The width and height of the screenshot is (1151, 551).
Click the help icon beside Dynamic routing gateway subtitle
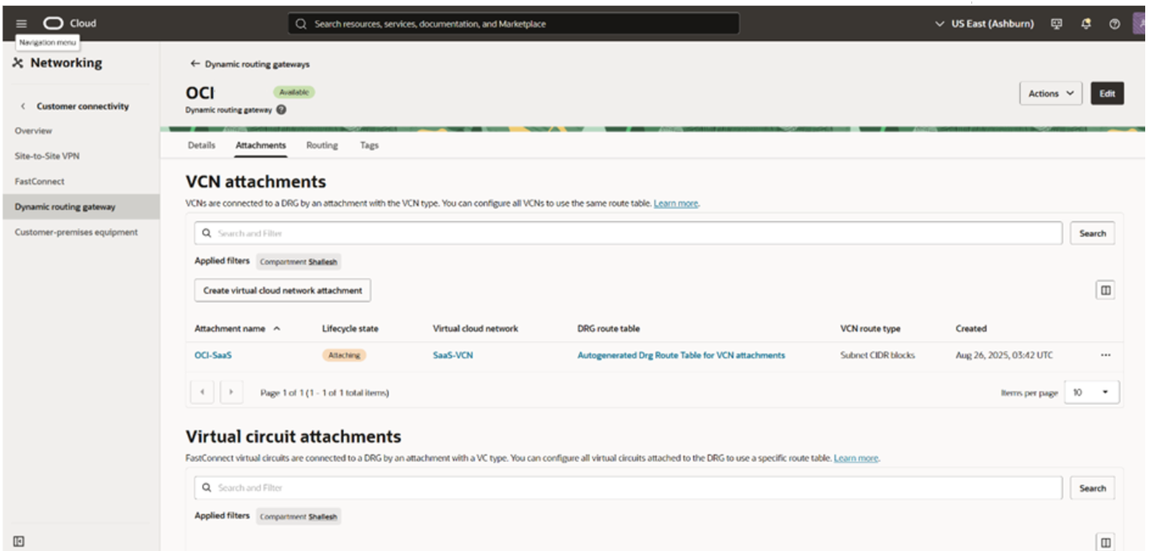(281, 110)
